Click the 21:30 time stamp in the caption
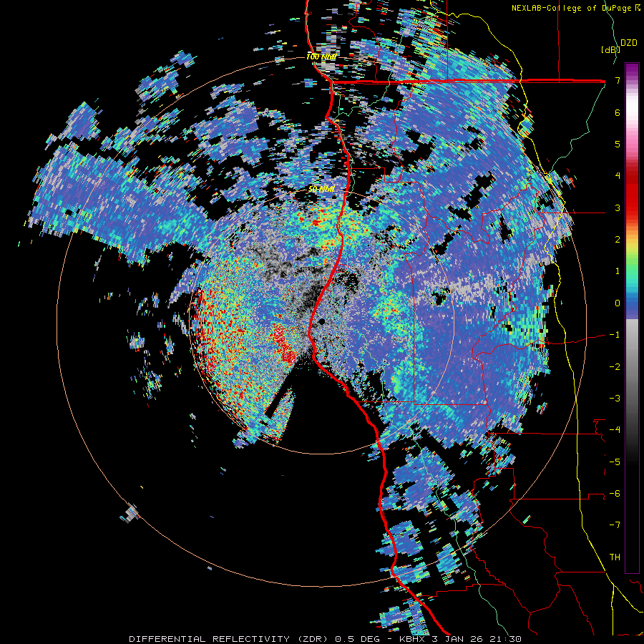This screenshot has height=644, width=644. click(x=507, y=639)
